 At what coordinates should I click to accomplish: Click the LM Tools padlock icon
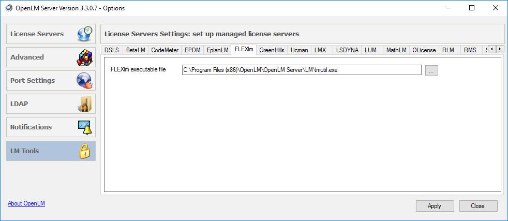(x=85, y=151)
